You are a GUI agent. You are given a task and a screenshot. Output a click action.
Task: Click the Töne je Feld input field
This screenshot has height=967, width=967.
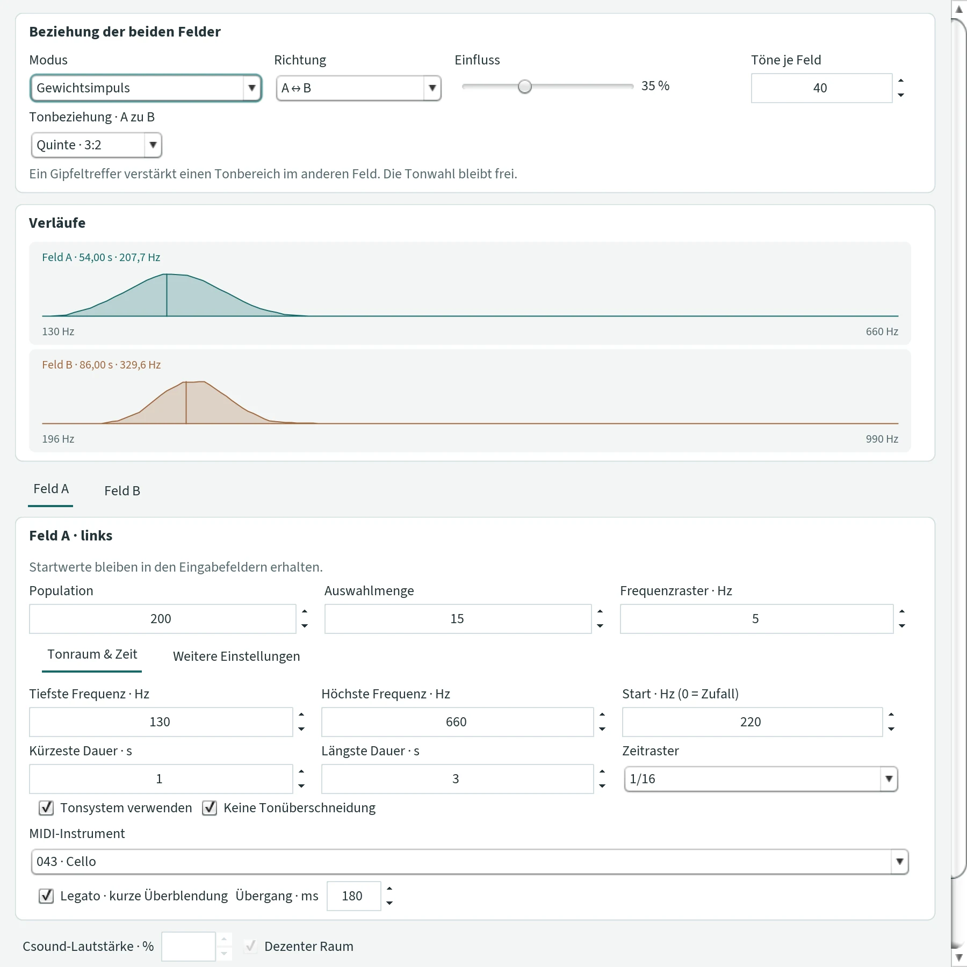click(821, 88)
